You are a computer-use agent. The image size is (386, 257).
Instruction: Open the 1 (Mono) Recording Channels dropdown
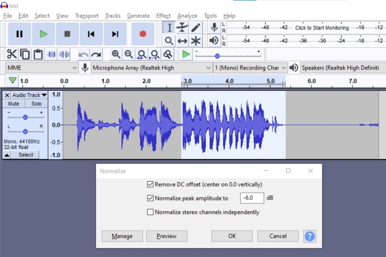pos(250,68)
